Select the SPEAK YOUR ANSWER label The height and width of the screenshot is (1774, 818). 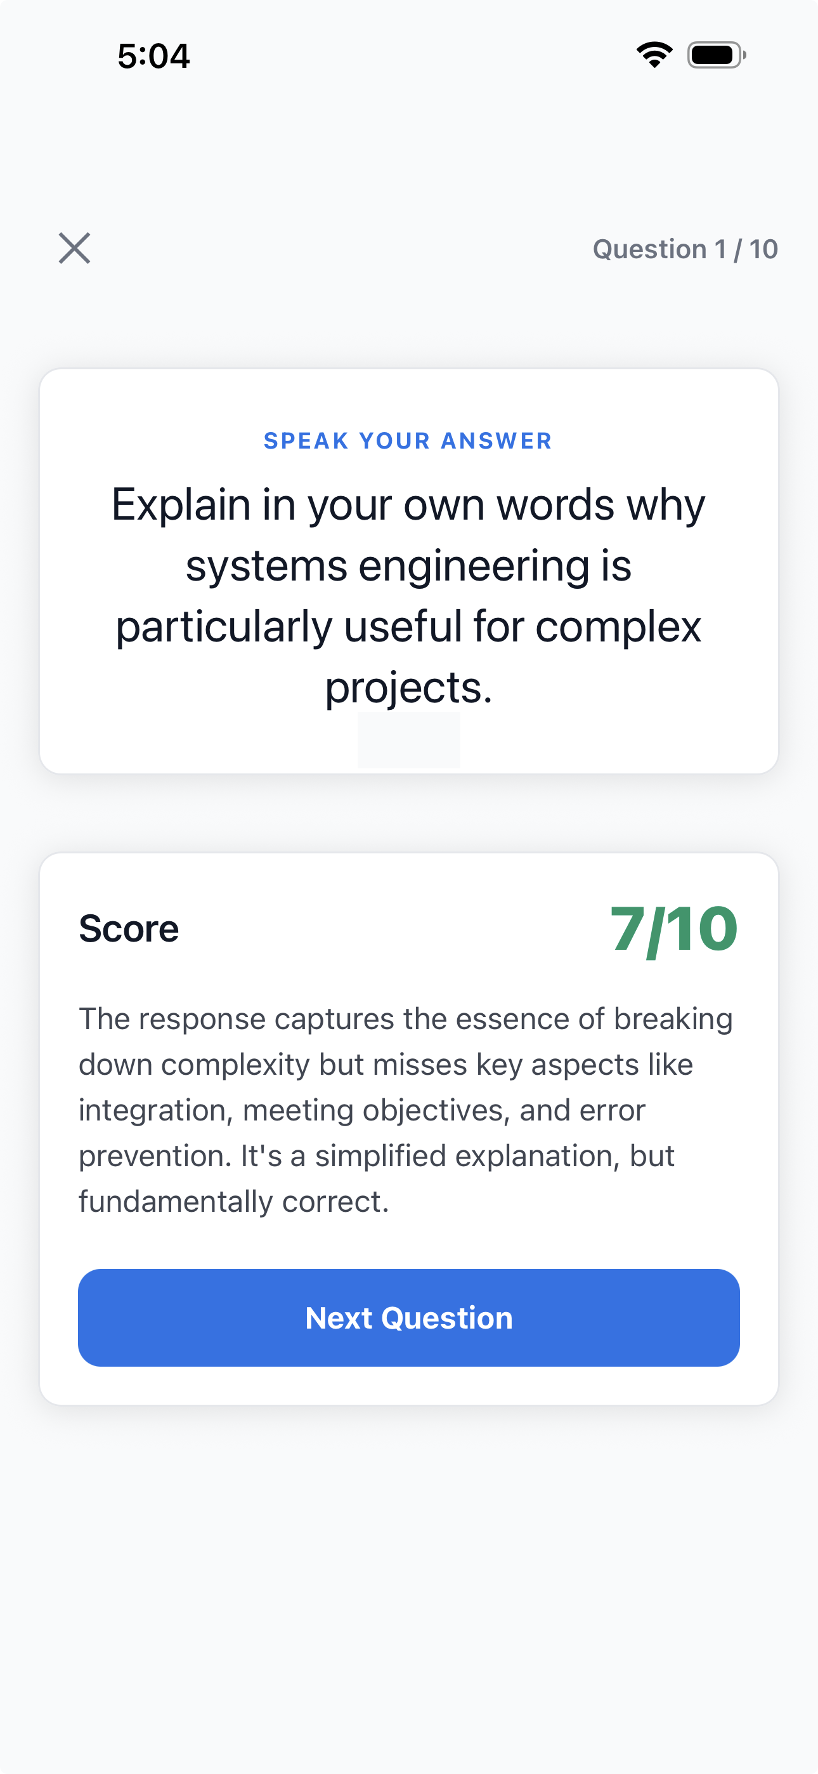[x=408, y=441]
